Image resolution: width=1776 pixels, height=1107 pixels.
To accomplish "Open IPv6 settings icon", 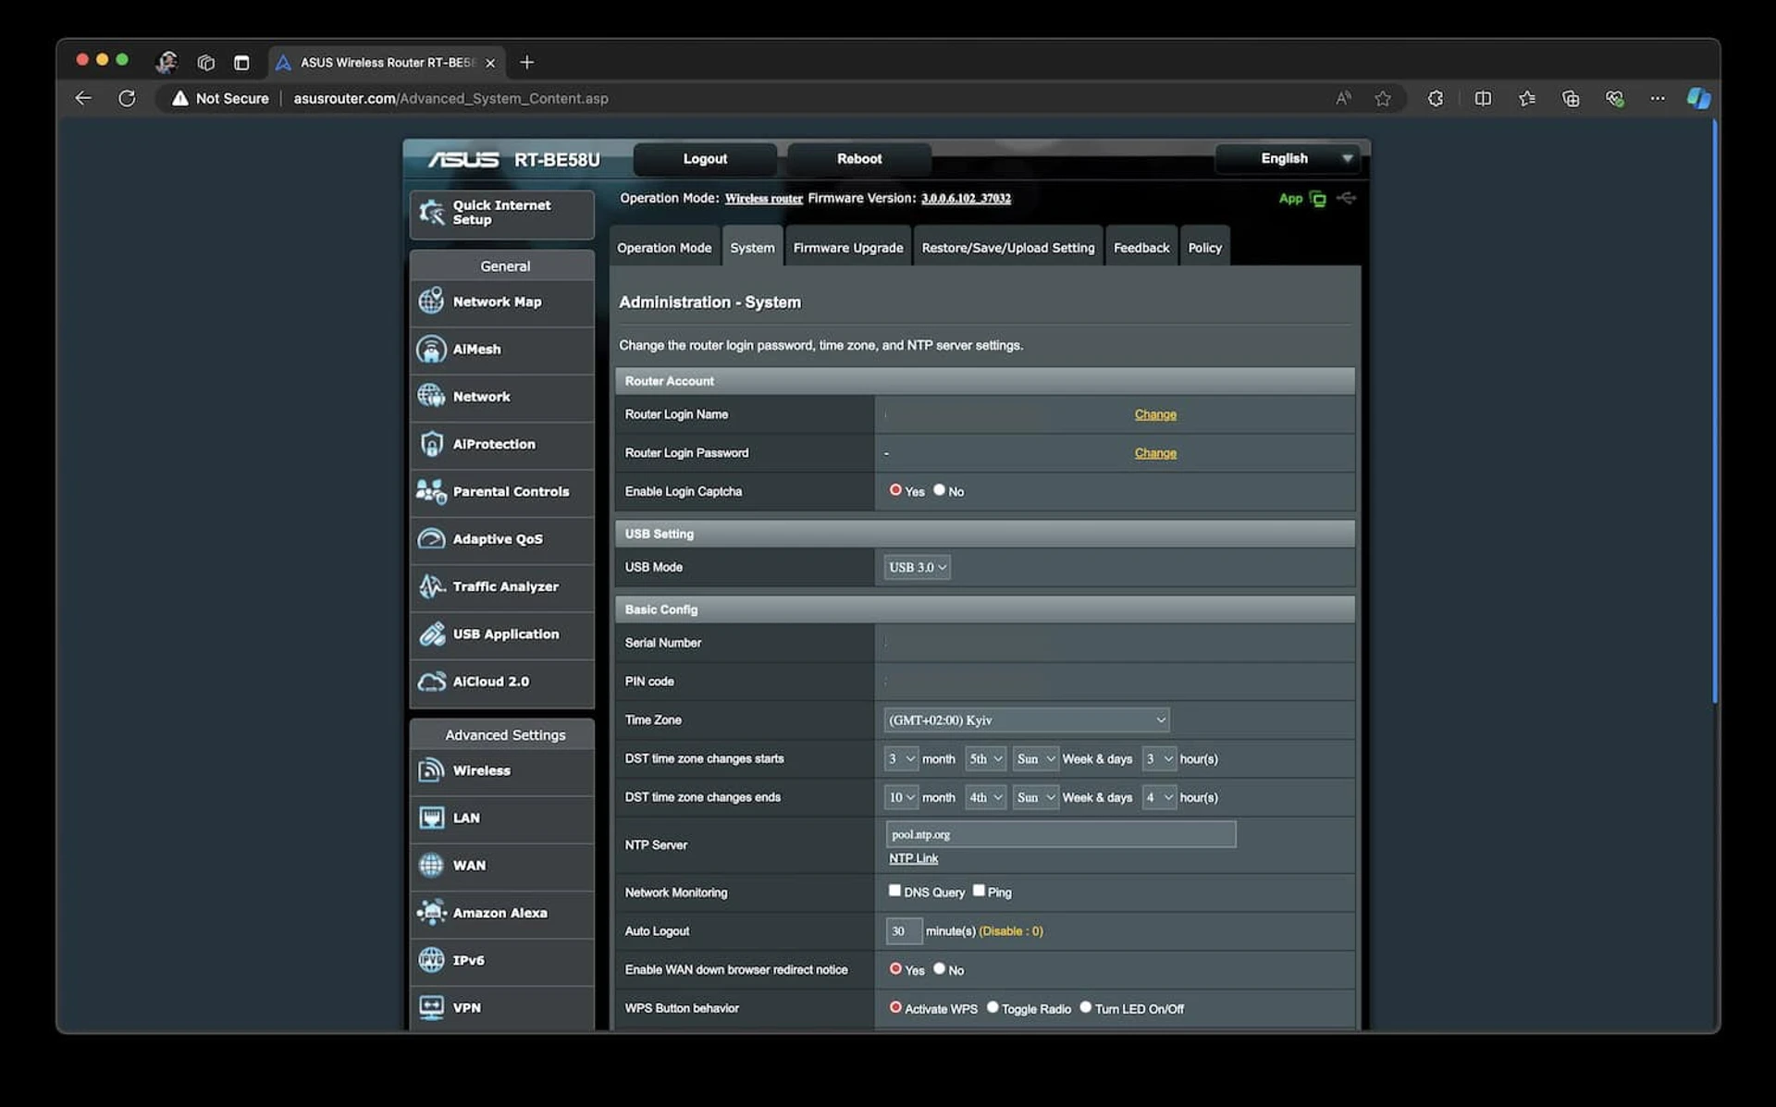I will pyautogui.click(x=431, y=960).
